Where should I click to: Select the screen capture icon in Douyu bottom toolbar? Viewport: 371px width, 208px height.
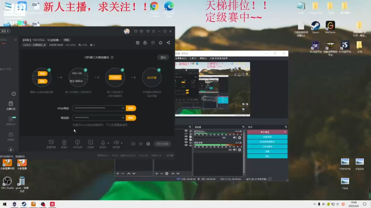point(51,142)
